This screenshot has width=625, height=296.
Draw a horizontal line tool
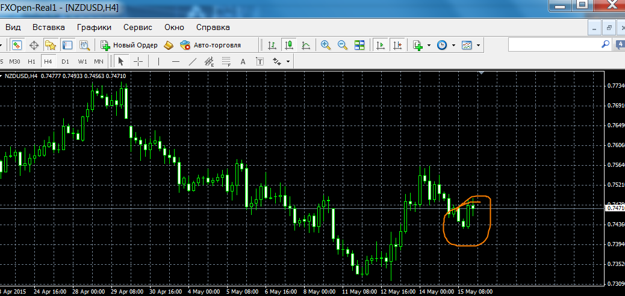click(x=175, y=62)
